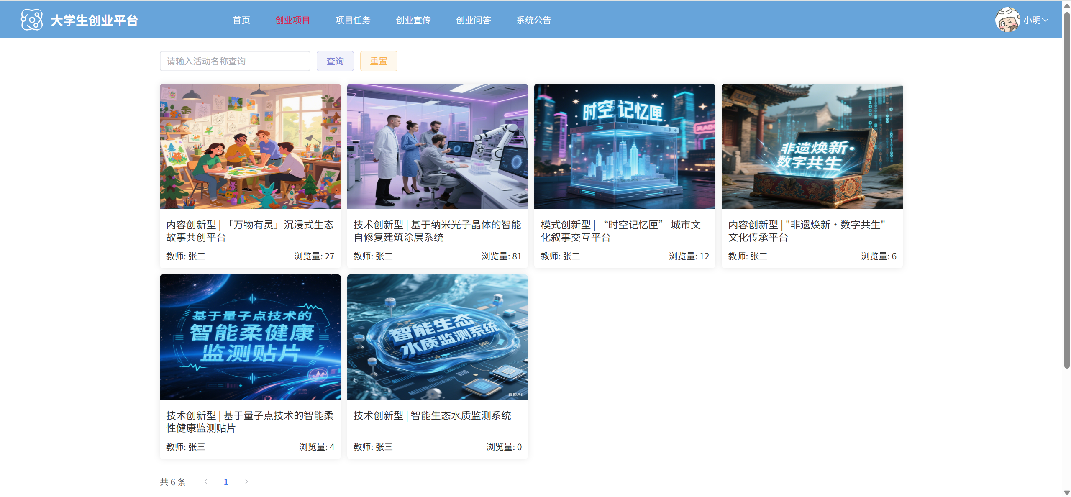
Task: Switch to 创业宣传 section
Action: tap(413, 20)
